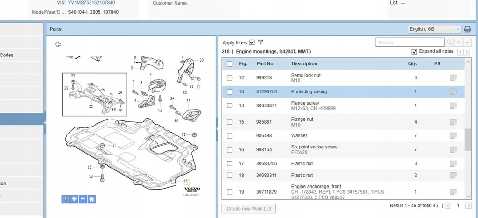Sort by the Qty. column header
This screenshot has height=218, width=478.
[413, 64]
